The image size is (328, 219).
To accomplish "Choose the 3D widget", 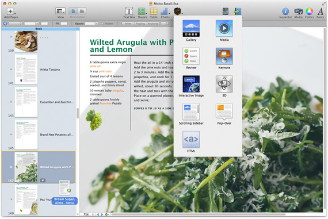I will point(224,84).
